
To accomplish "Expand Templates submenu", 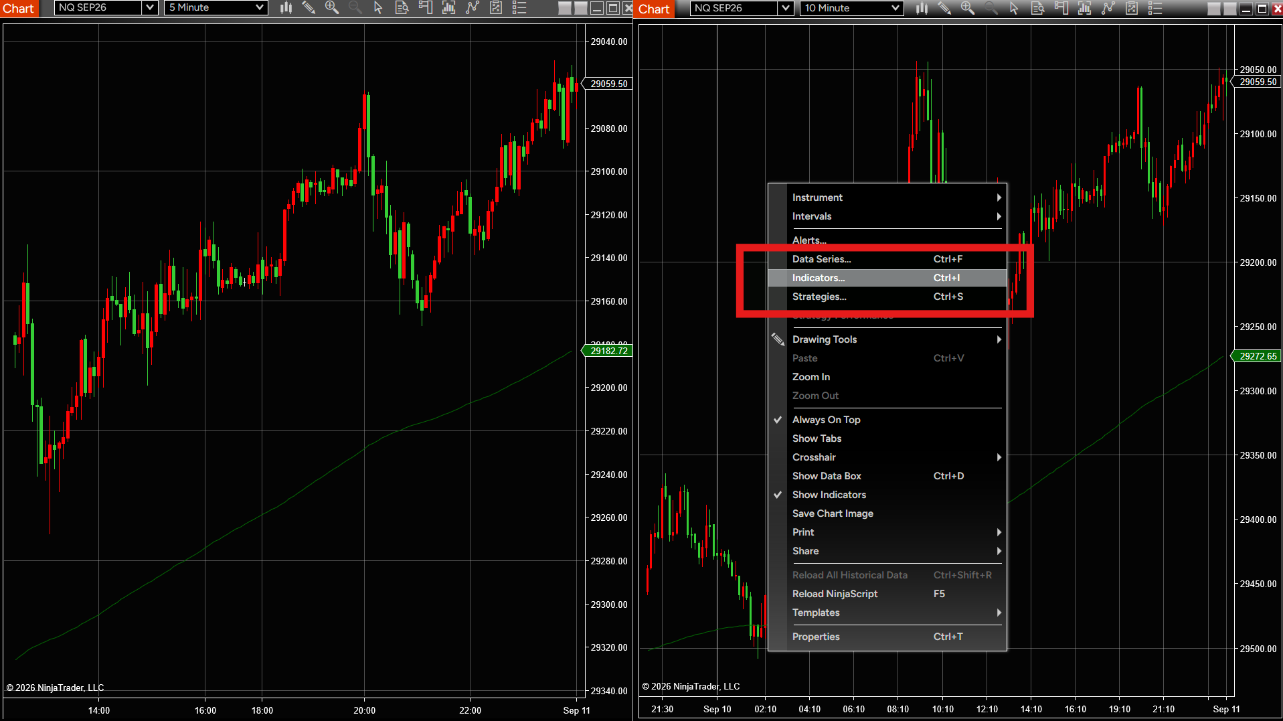I will 887,613.
